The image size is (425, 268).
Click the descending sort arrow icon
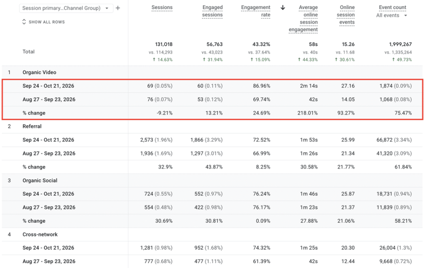(283, 7)
